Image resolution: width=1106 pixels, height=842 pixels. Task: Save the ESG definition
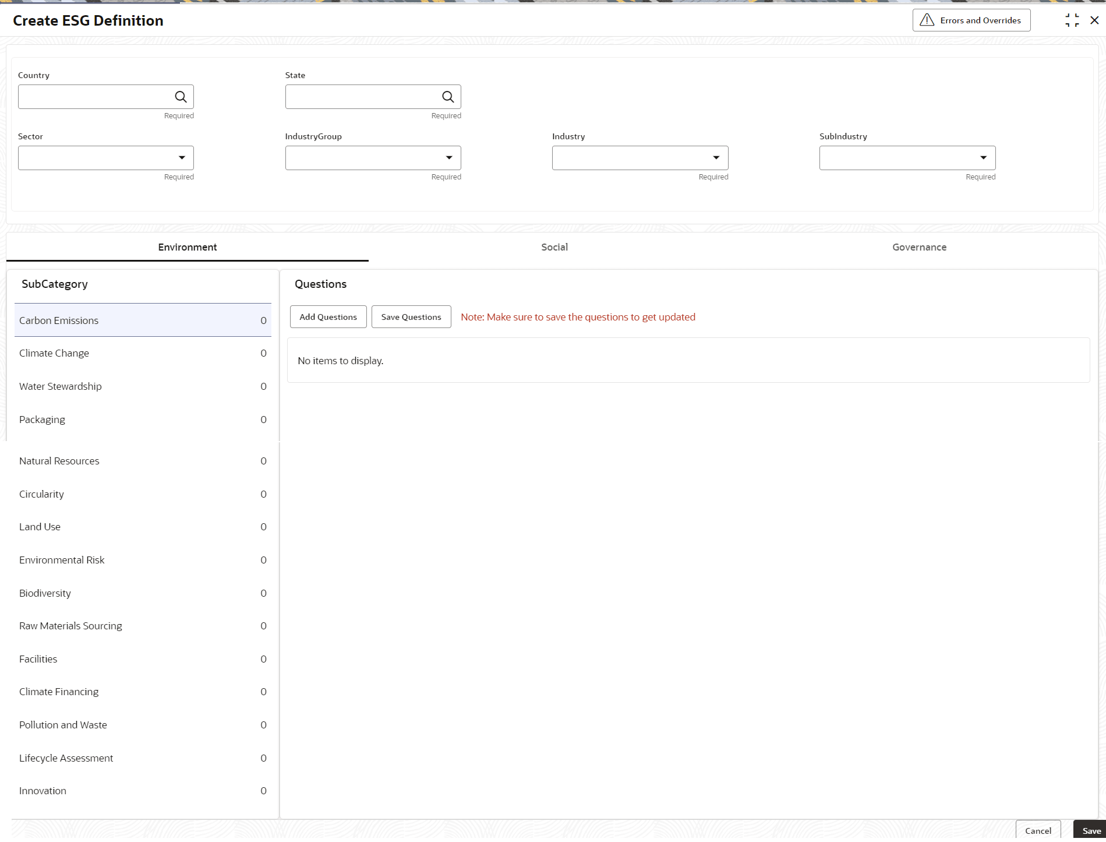[x=1091, y=830]
